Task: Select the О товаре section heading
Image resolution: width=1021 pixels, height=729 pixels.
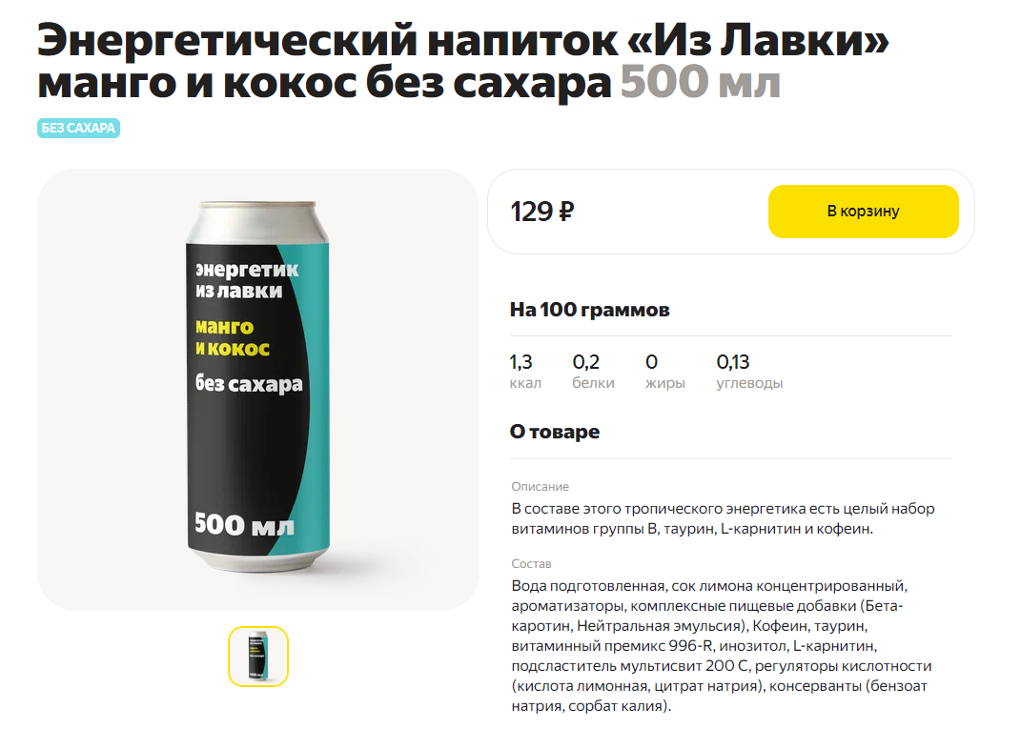Action: pyautogui.click(x=554, y=432)
